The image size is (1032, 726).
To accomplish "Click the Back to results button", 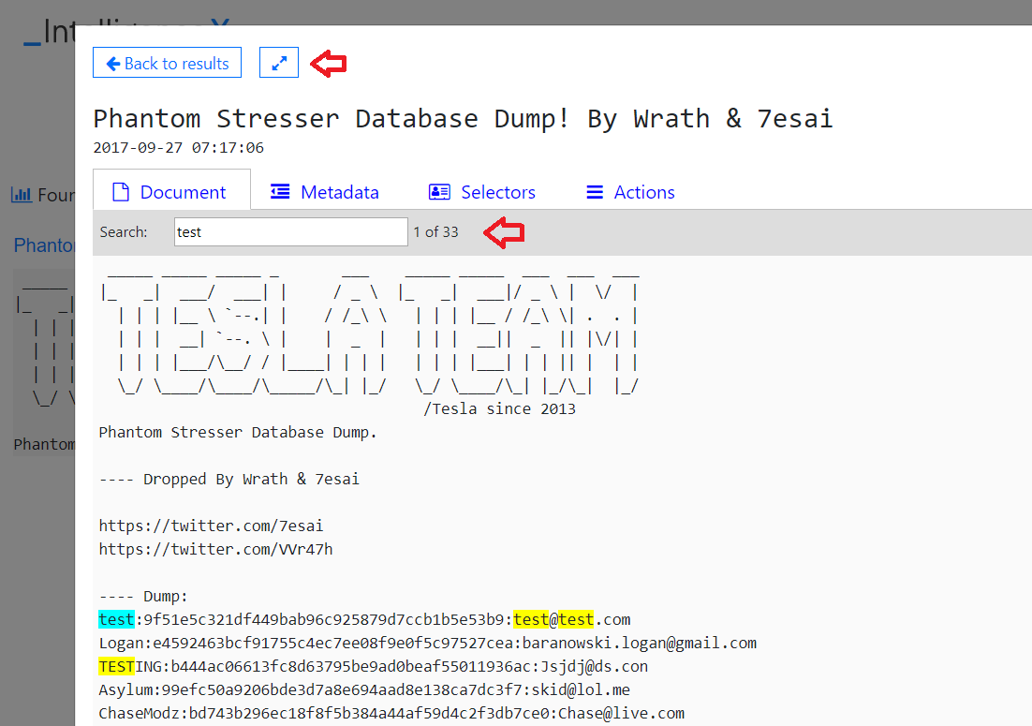I will (167, 63).
